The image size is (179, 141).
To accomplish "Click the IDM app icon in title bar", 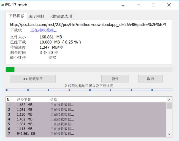I will [2, 5].
